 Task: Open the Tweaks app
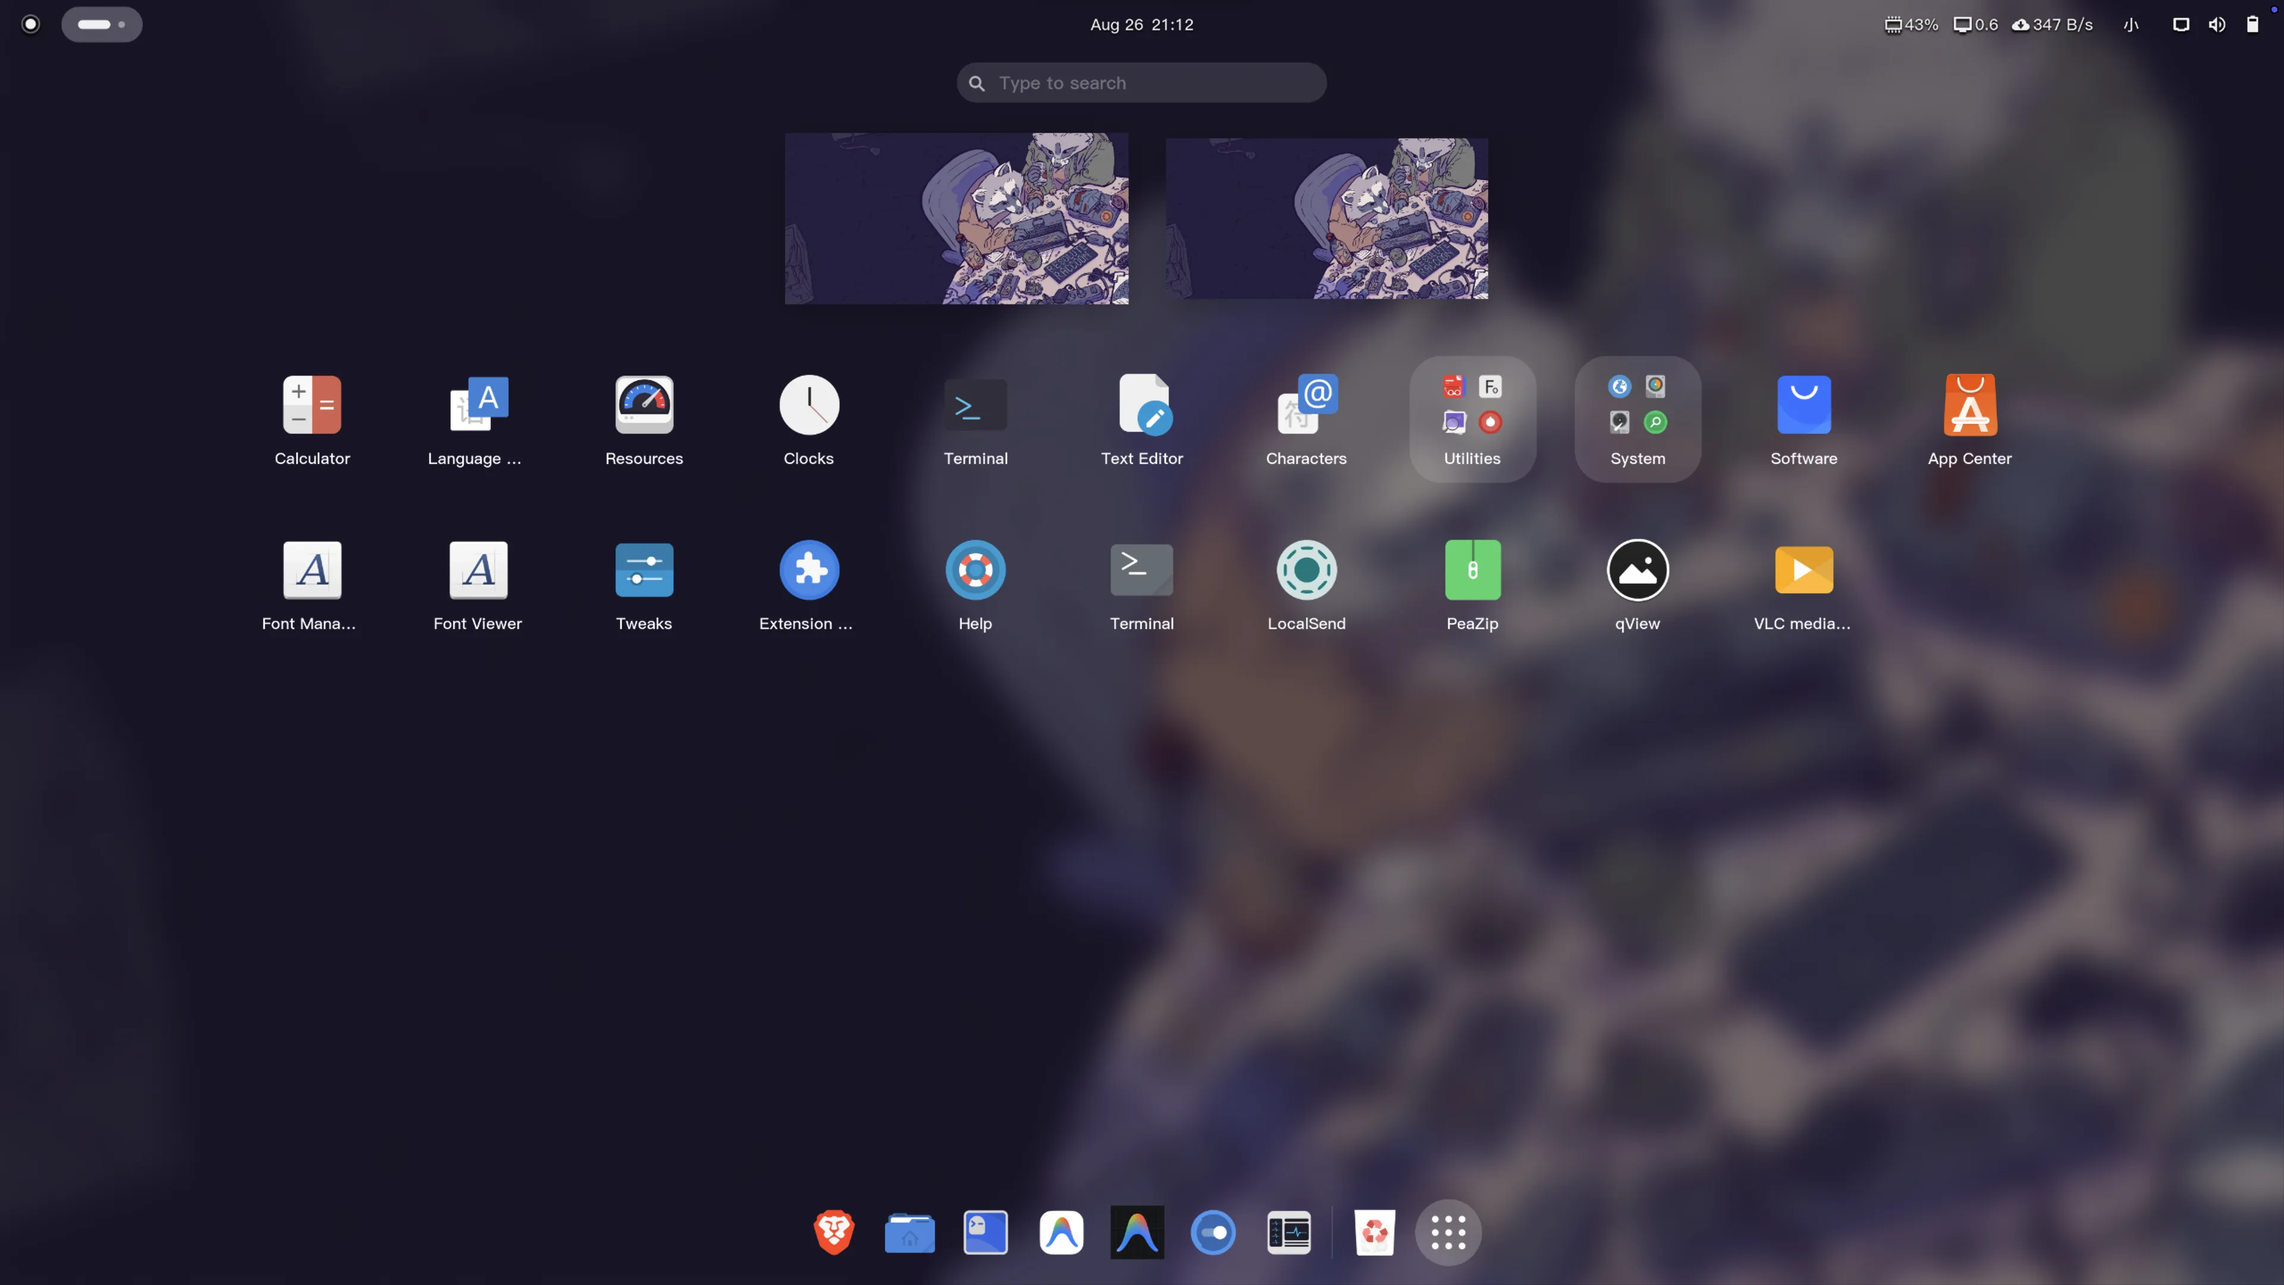point(644,569)
